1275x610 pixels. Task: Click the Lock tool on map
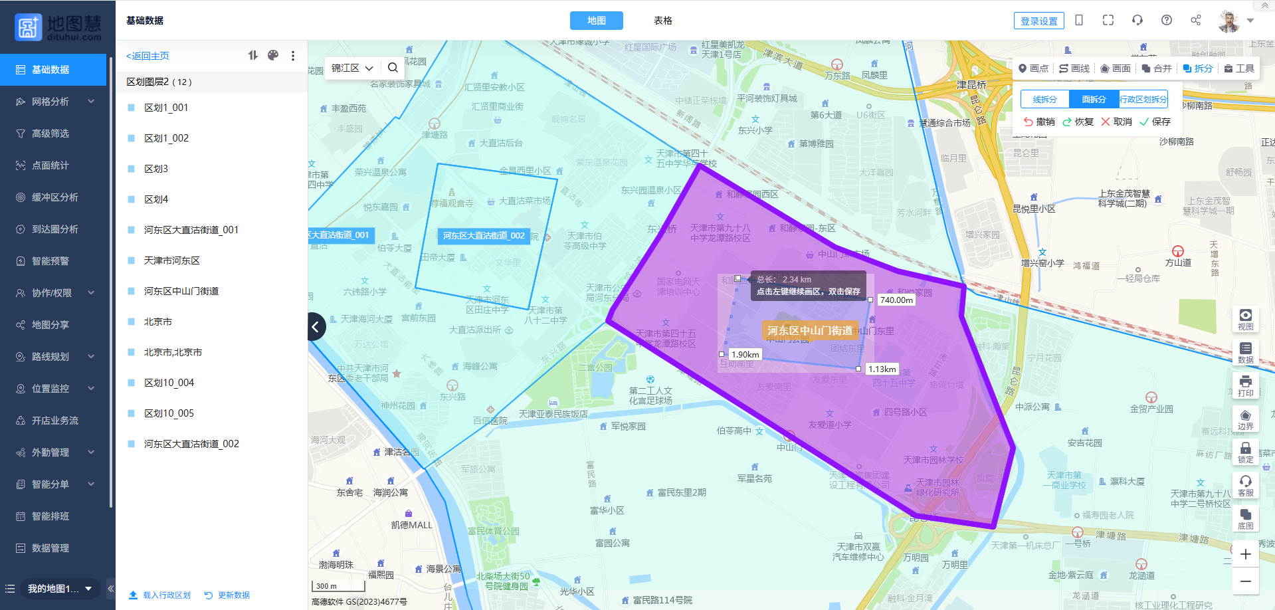(1245, 452)
